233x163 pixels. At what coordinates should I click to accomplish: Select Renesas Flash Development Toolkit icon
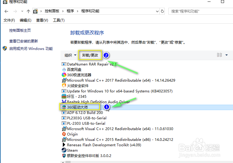coord(64,145)
